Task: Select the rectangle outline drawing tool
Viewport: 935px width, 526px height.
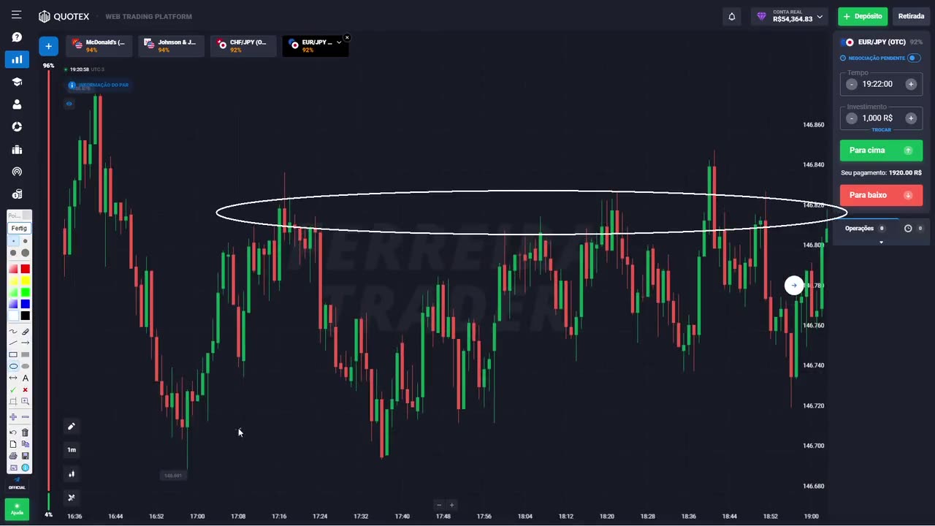Action: (x=13, y=354)
